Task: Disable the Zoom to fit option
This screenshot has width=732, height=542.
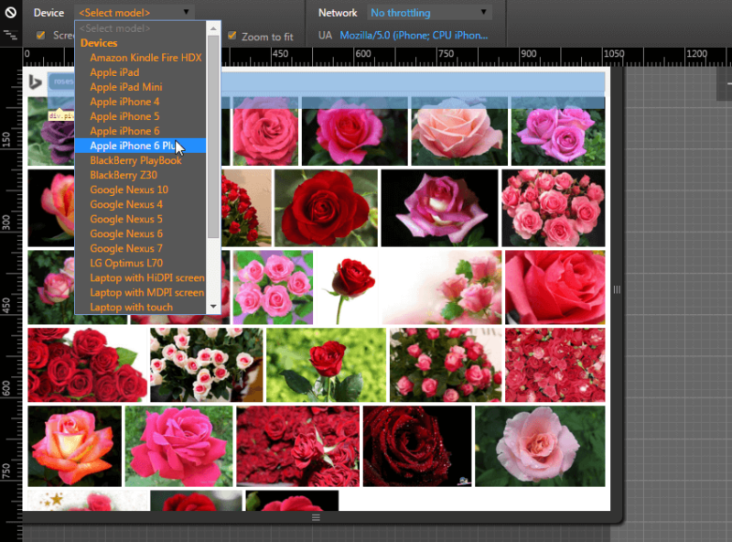Action: point(232,35)
